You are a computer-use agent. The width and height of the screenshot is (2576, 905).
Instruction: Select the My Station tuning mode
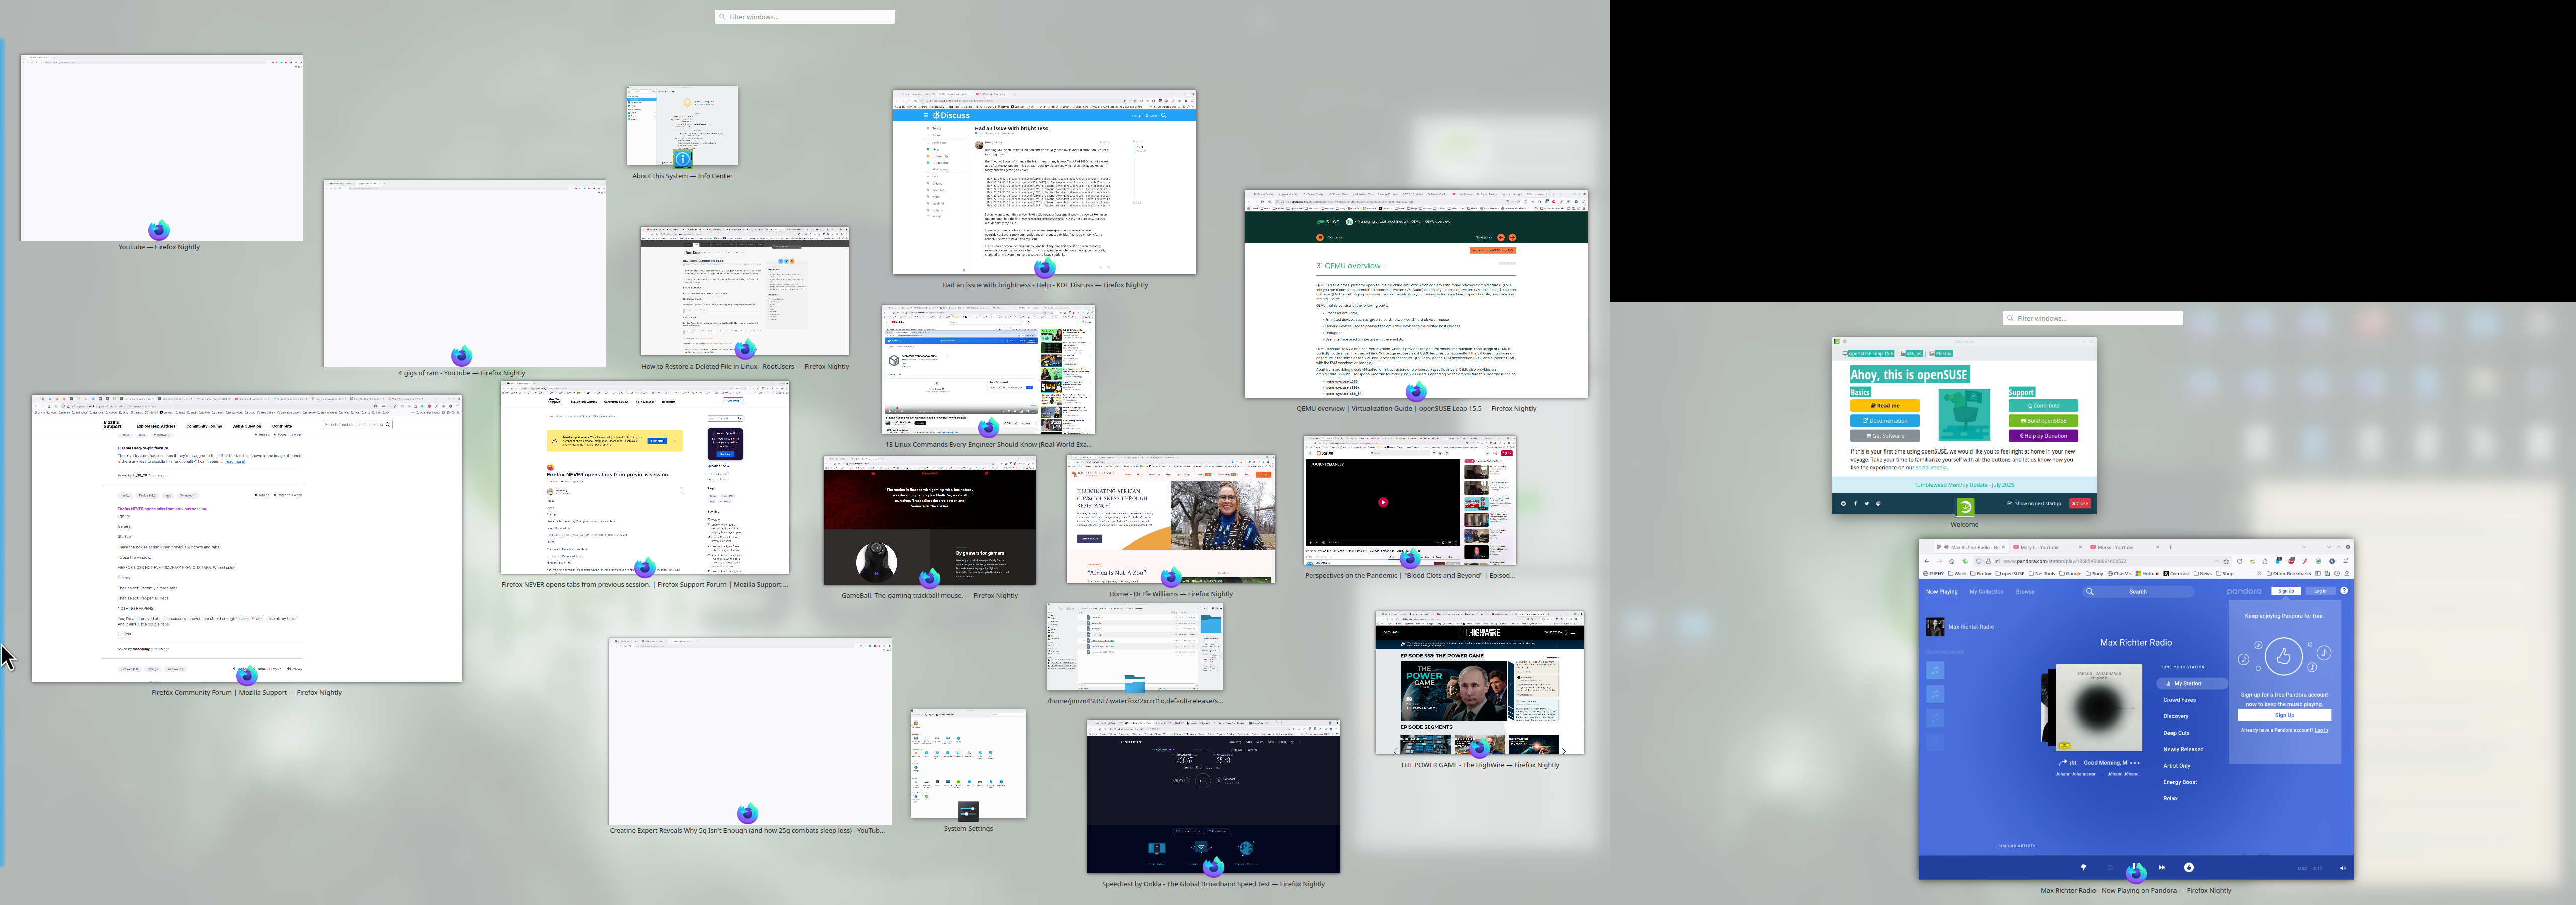pyautogui.click(x=2187, y=683)
